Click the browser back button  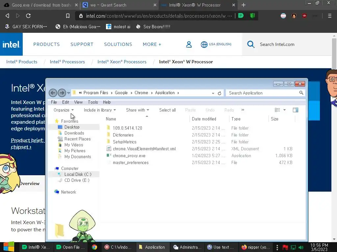tap(7, 16)
